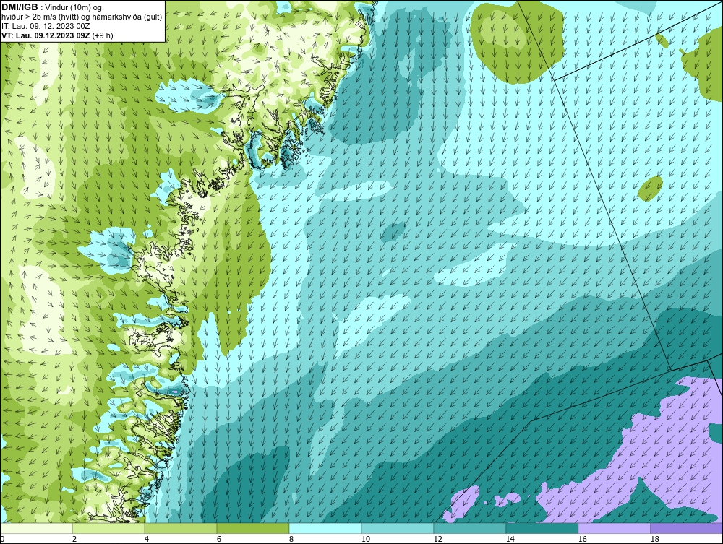Screen dimensions: 723x544
Task: Click the "2" scale label
Action: tap(74, 539)
